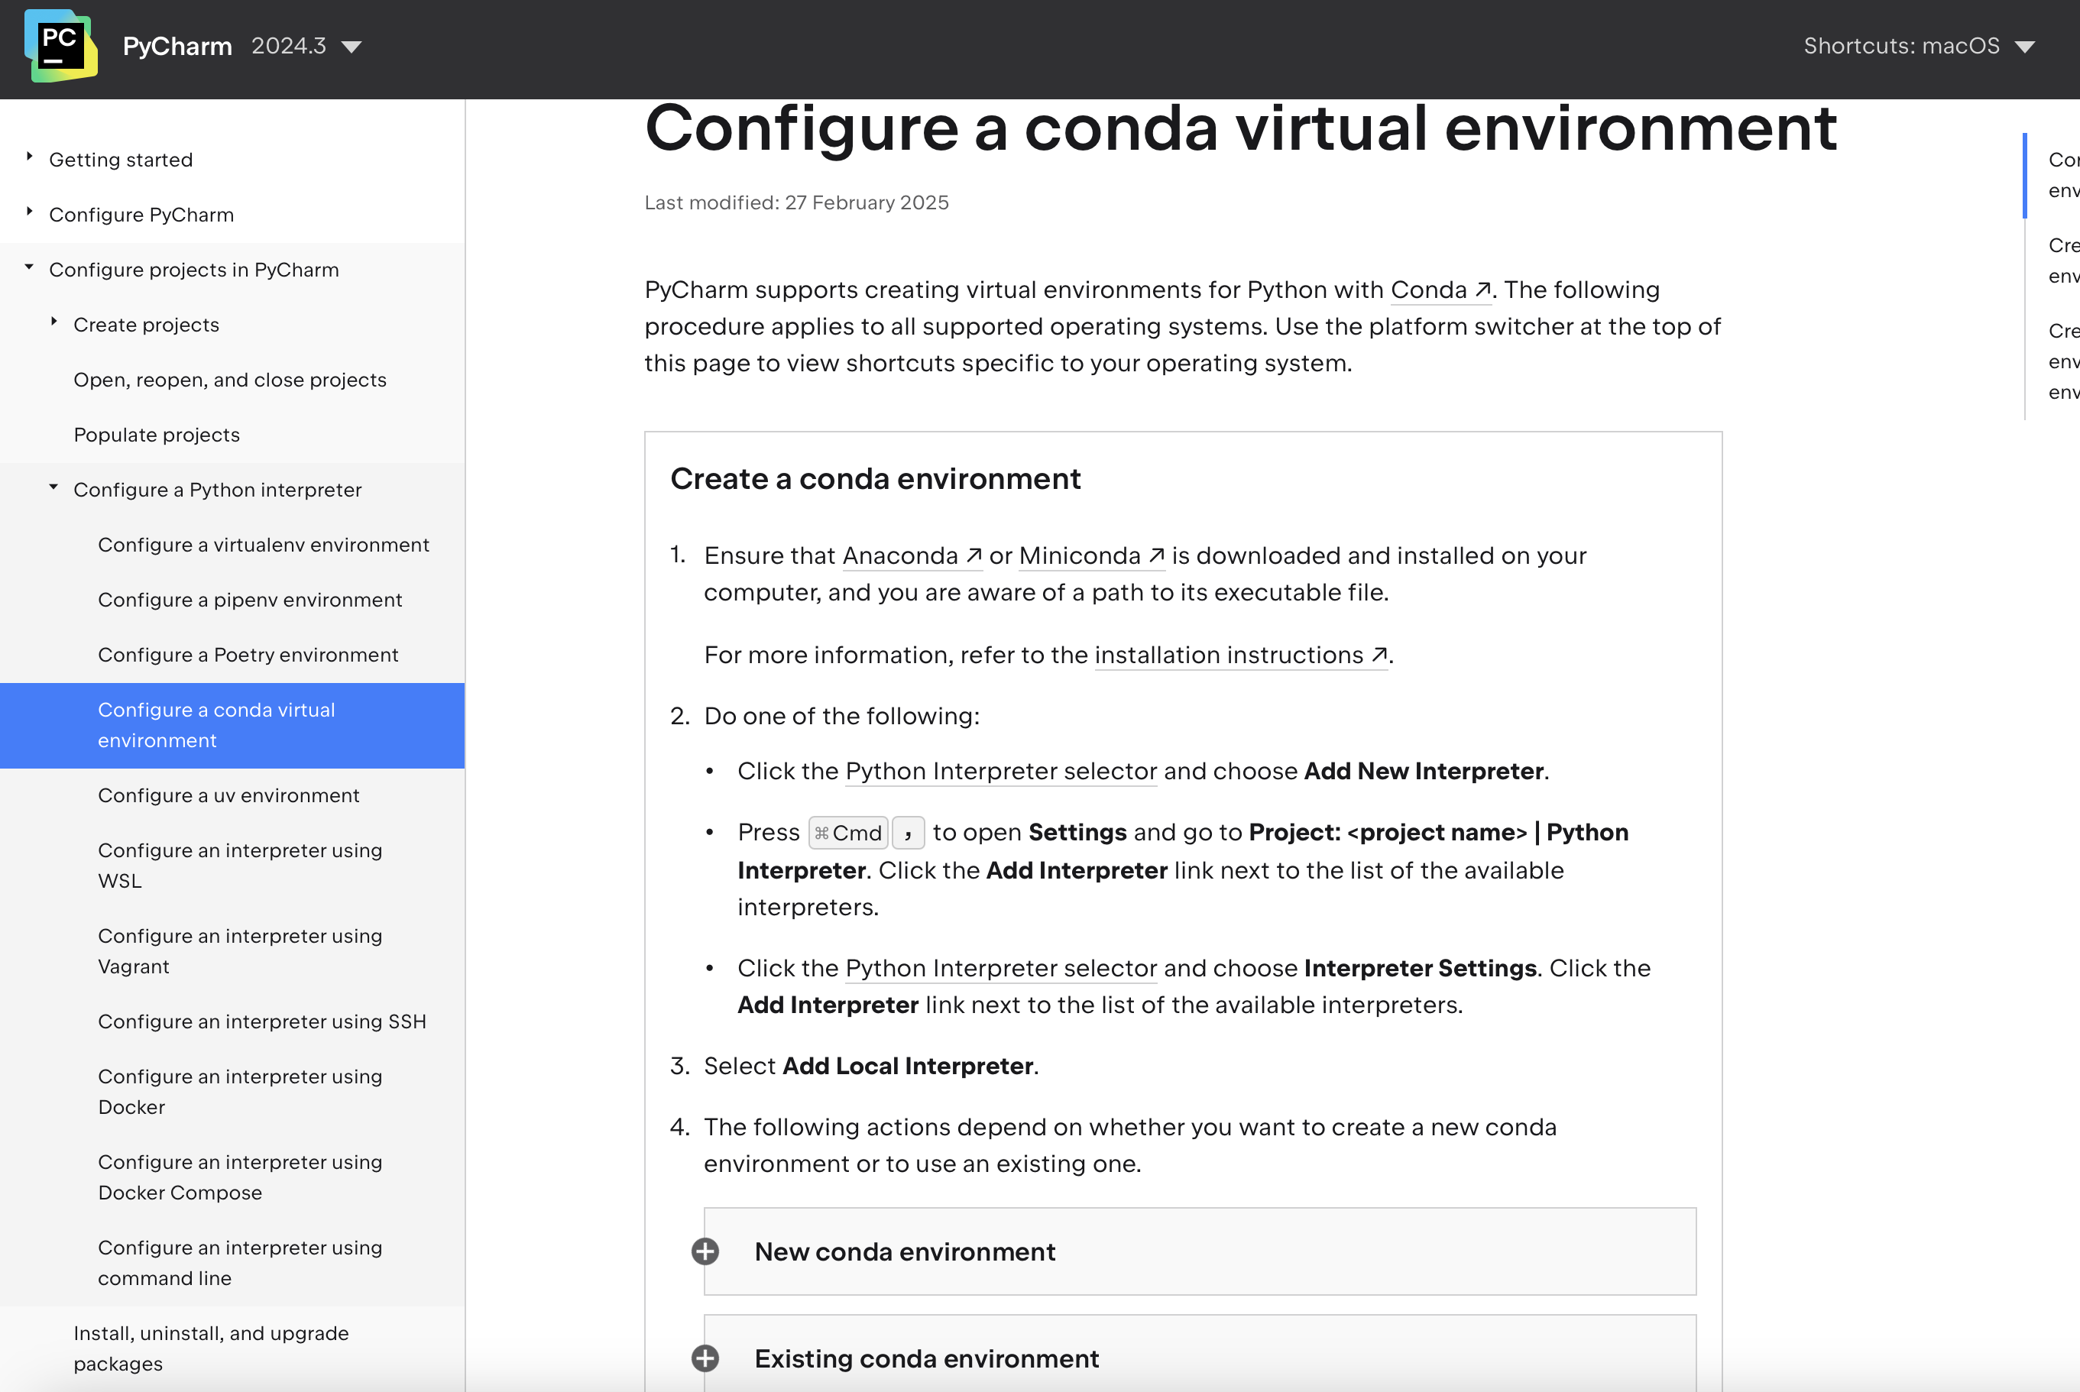Screen dimensions: 2080x1392
Task: Click the PyCharm logo icon
Action: coord(60,46)
